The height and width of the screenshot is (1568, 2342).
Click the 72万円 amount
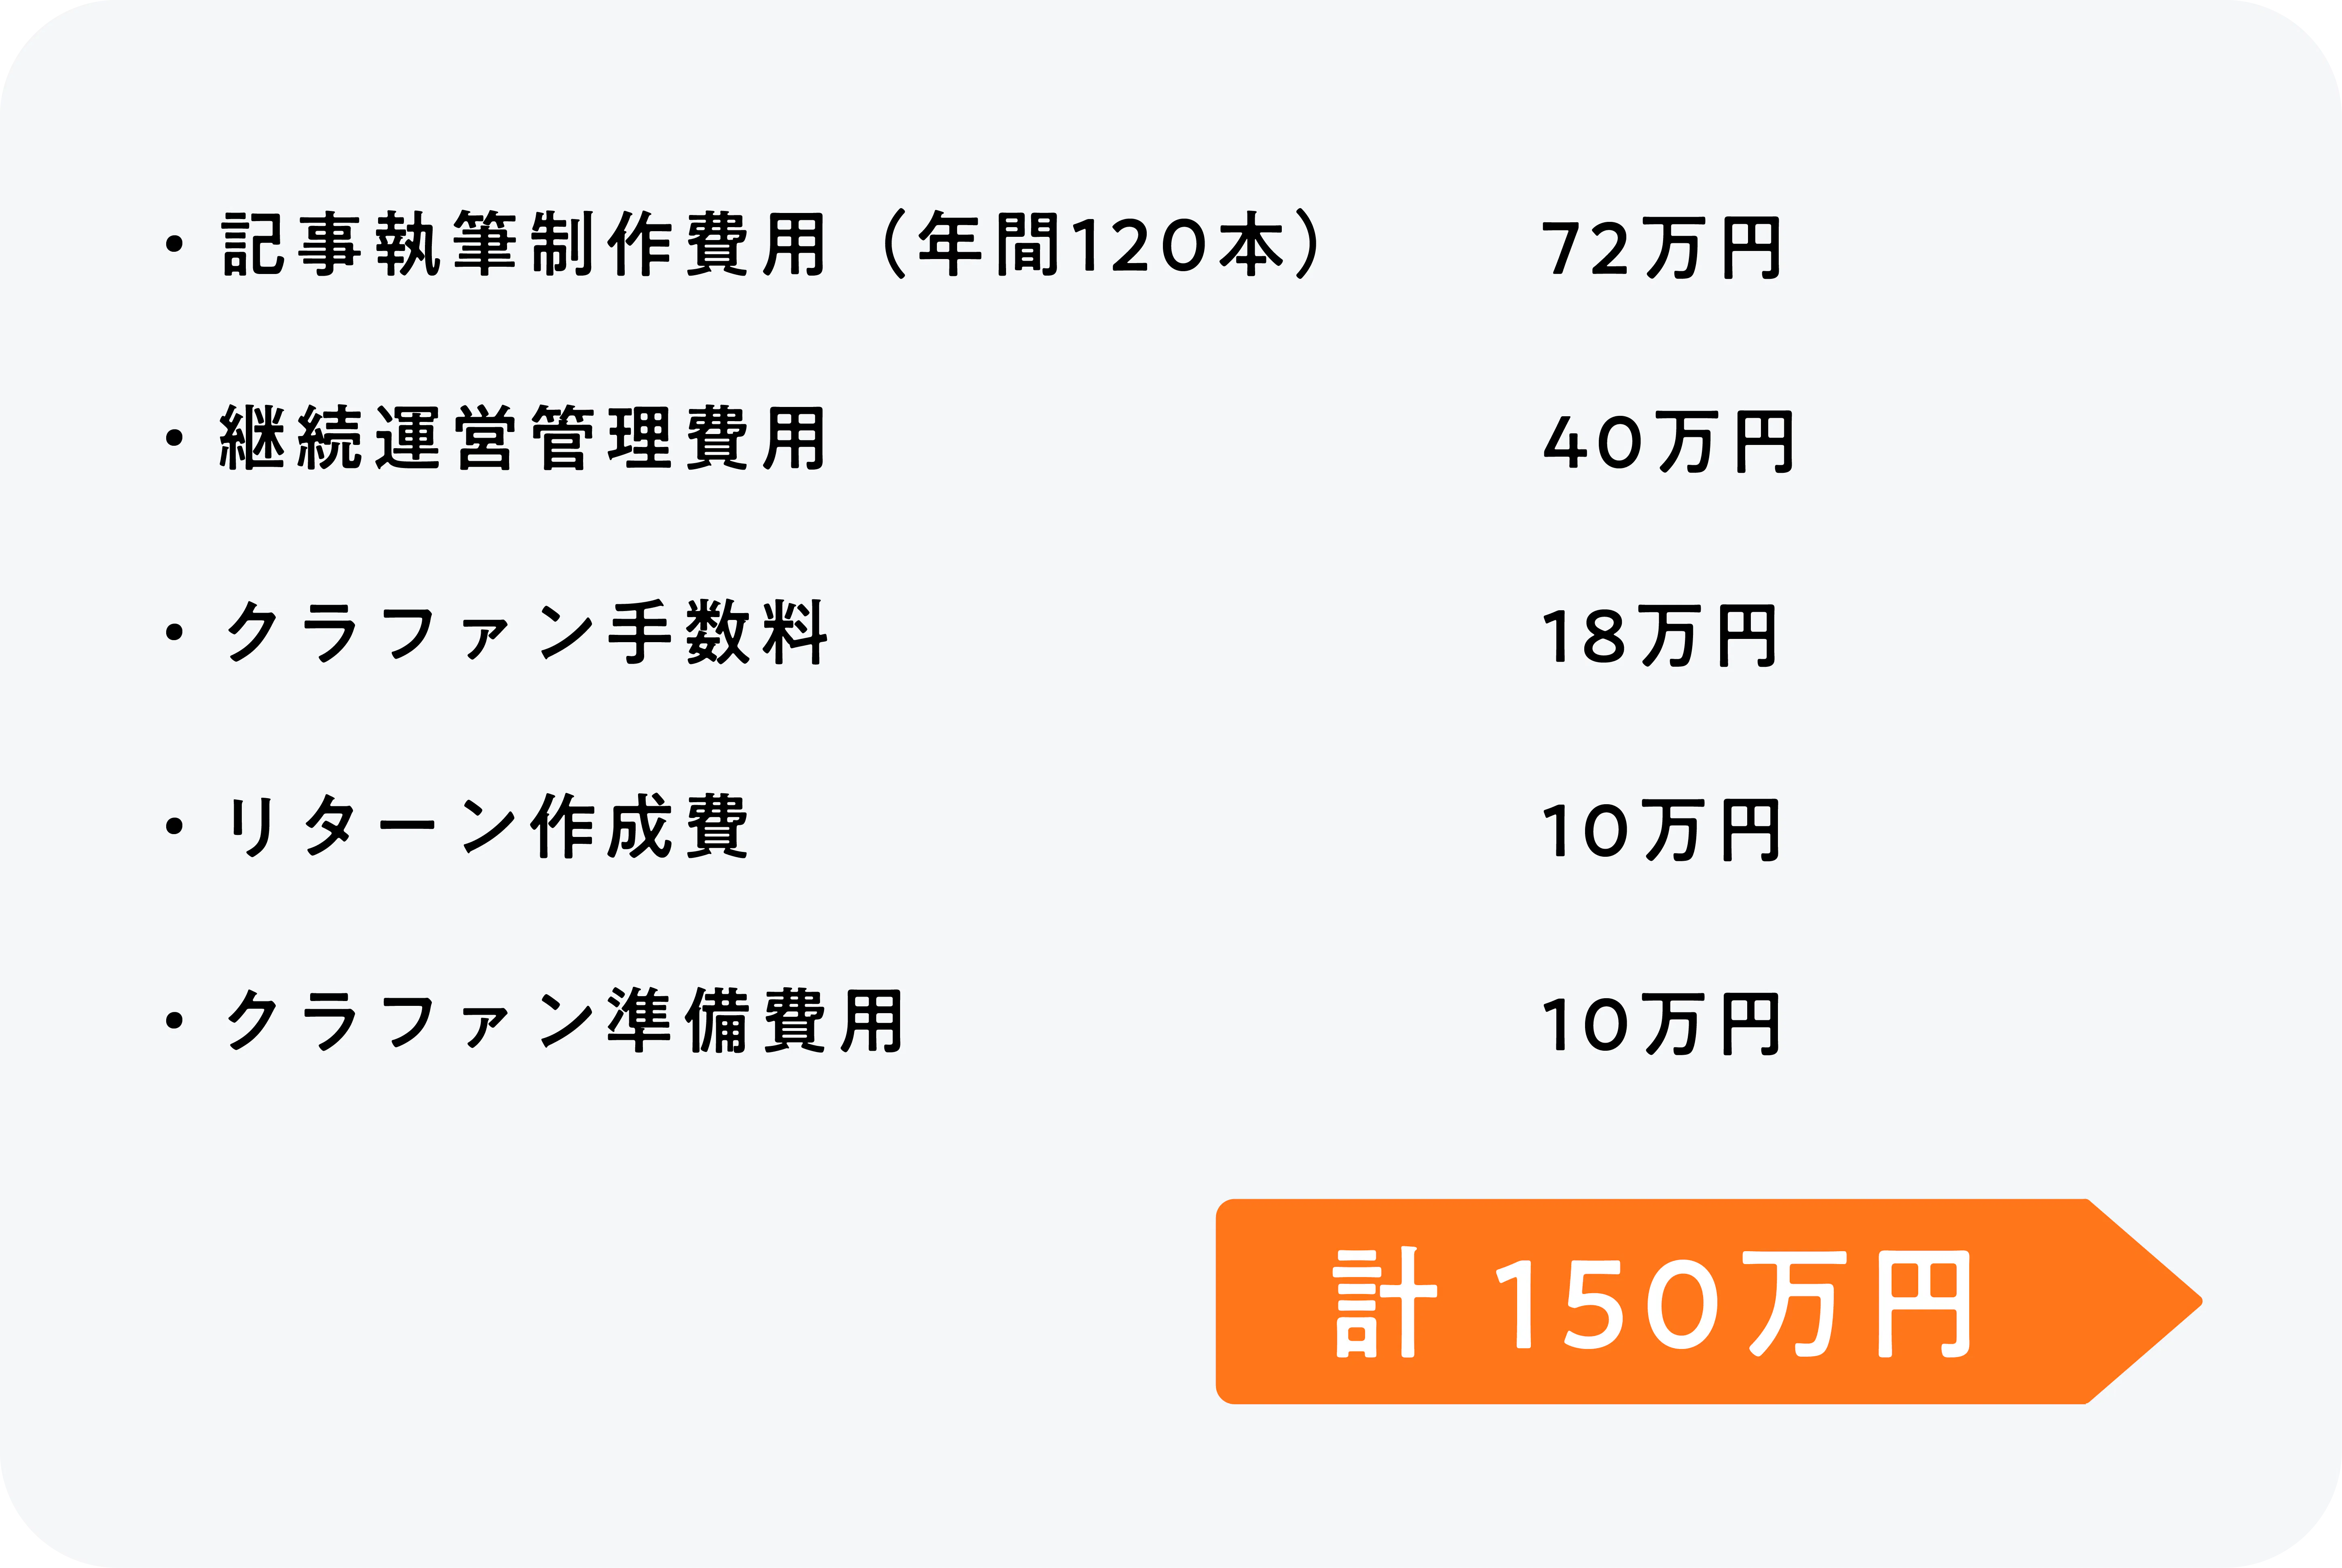point(1661,249)
